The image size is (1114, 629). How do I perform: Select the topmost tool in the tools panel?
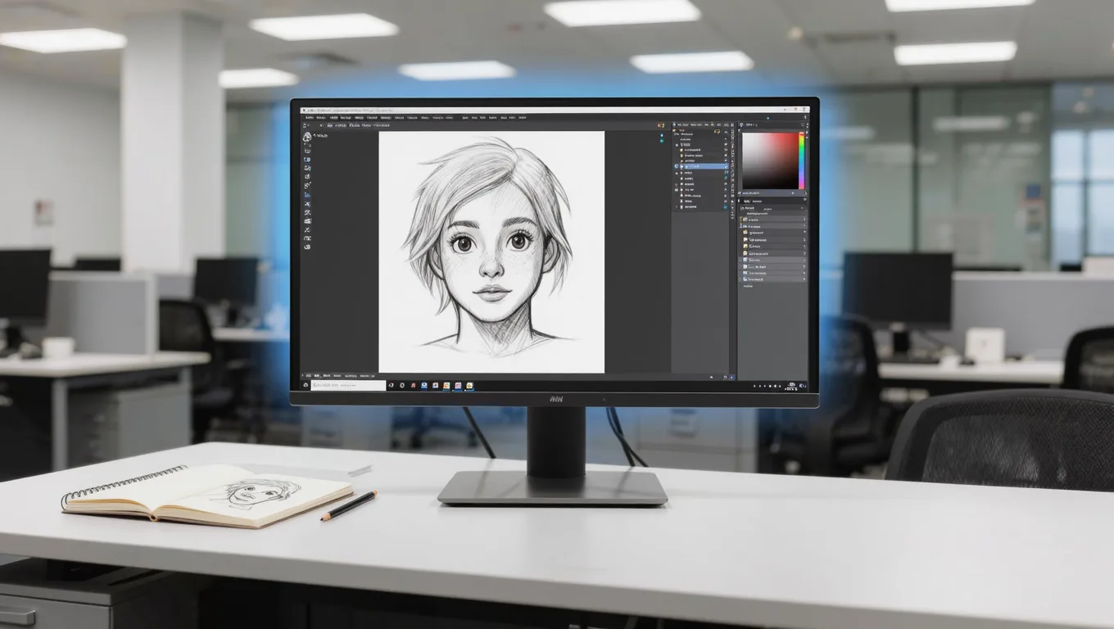(307, 137)
